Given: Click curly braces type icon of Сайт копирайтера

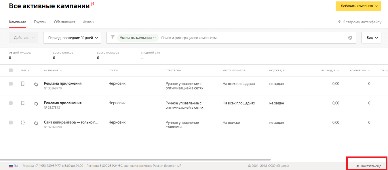Looking at the screenshot, I should [x=23, y=123].
